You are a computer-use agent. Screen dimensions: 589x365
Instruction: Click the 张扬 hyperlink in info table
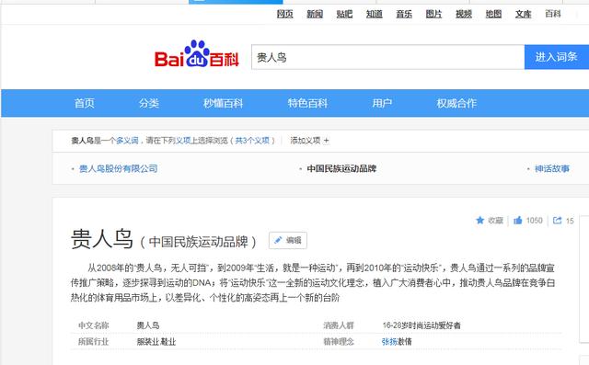click(389, 342)
